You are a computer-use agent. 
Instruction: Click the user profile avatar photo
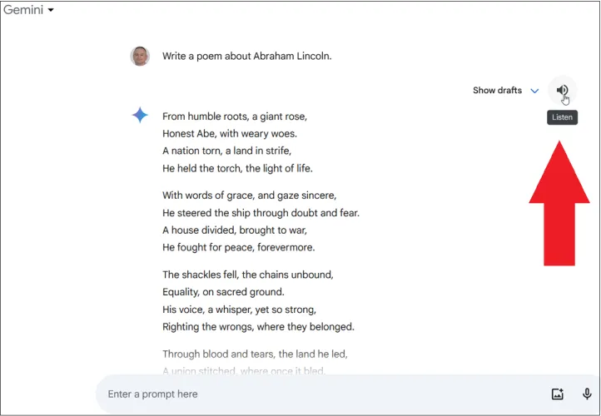140,57
